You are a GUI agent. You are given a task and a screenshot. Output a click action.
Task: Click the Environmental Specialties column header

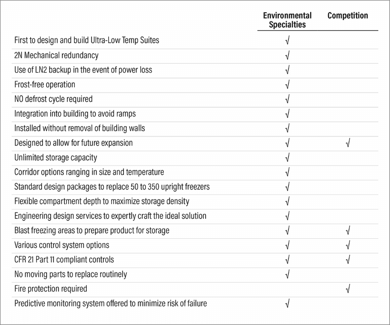click(x=287, y=20)
